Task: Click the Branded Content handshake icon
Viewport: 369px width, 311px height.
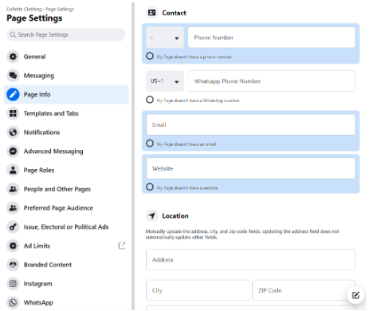Action: coord(13,265)
